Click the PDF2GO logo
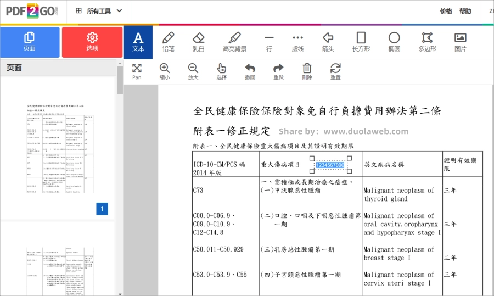This screenshot has width=494, height=296. (32, 11)
